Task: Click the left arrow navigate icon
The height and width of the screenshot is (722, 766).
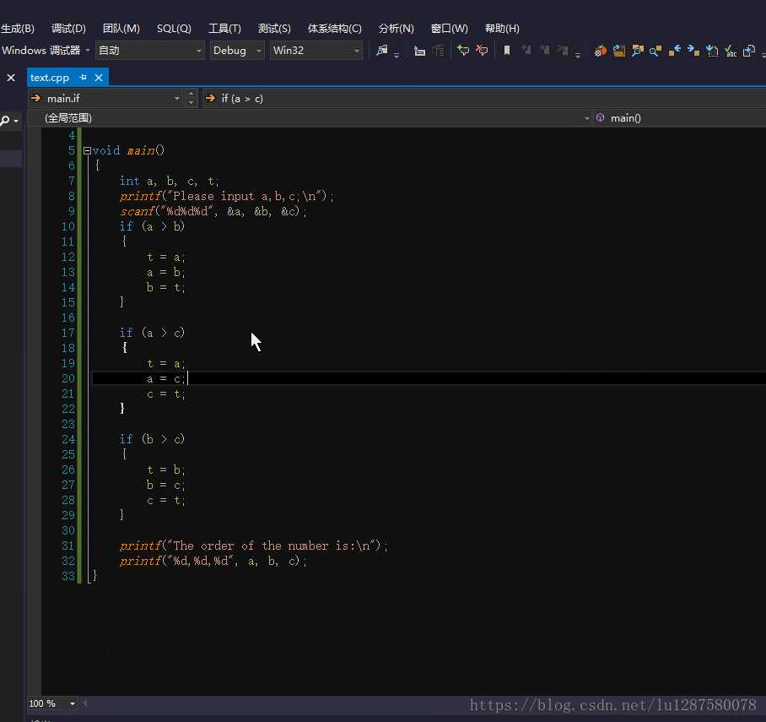Action: click(675, 51)
